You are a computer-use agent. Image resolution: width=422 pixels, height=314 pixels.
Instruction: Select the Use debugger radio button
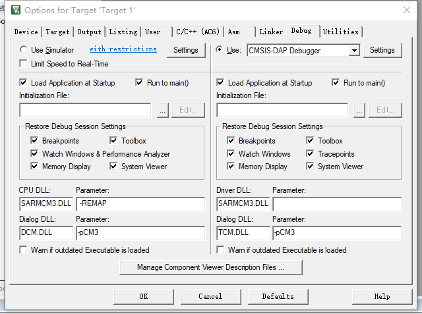point(220,49)
